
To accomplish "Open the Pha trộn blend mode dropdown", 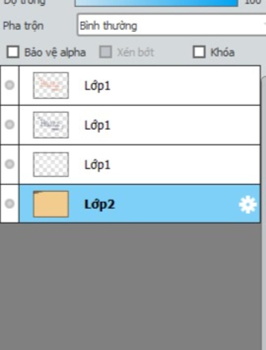I will point(171,25).
